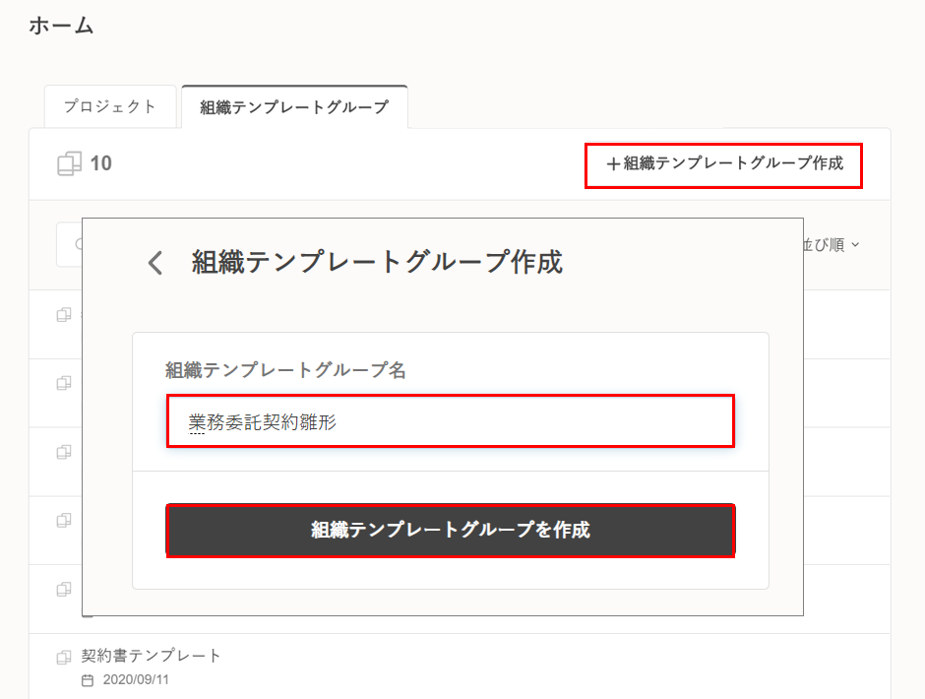Click the calendar icon next to 2020/09/11
Screen dimensions: 925x699
[88, 680]
